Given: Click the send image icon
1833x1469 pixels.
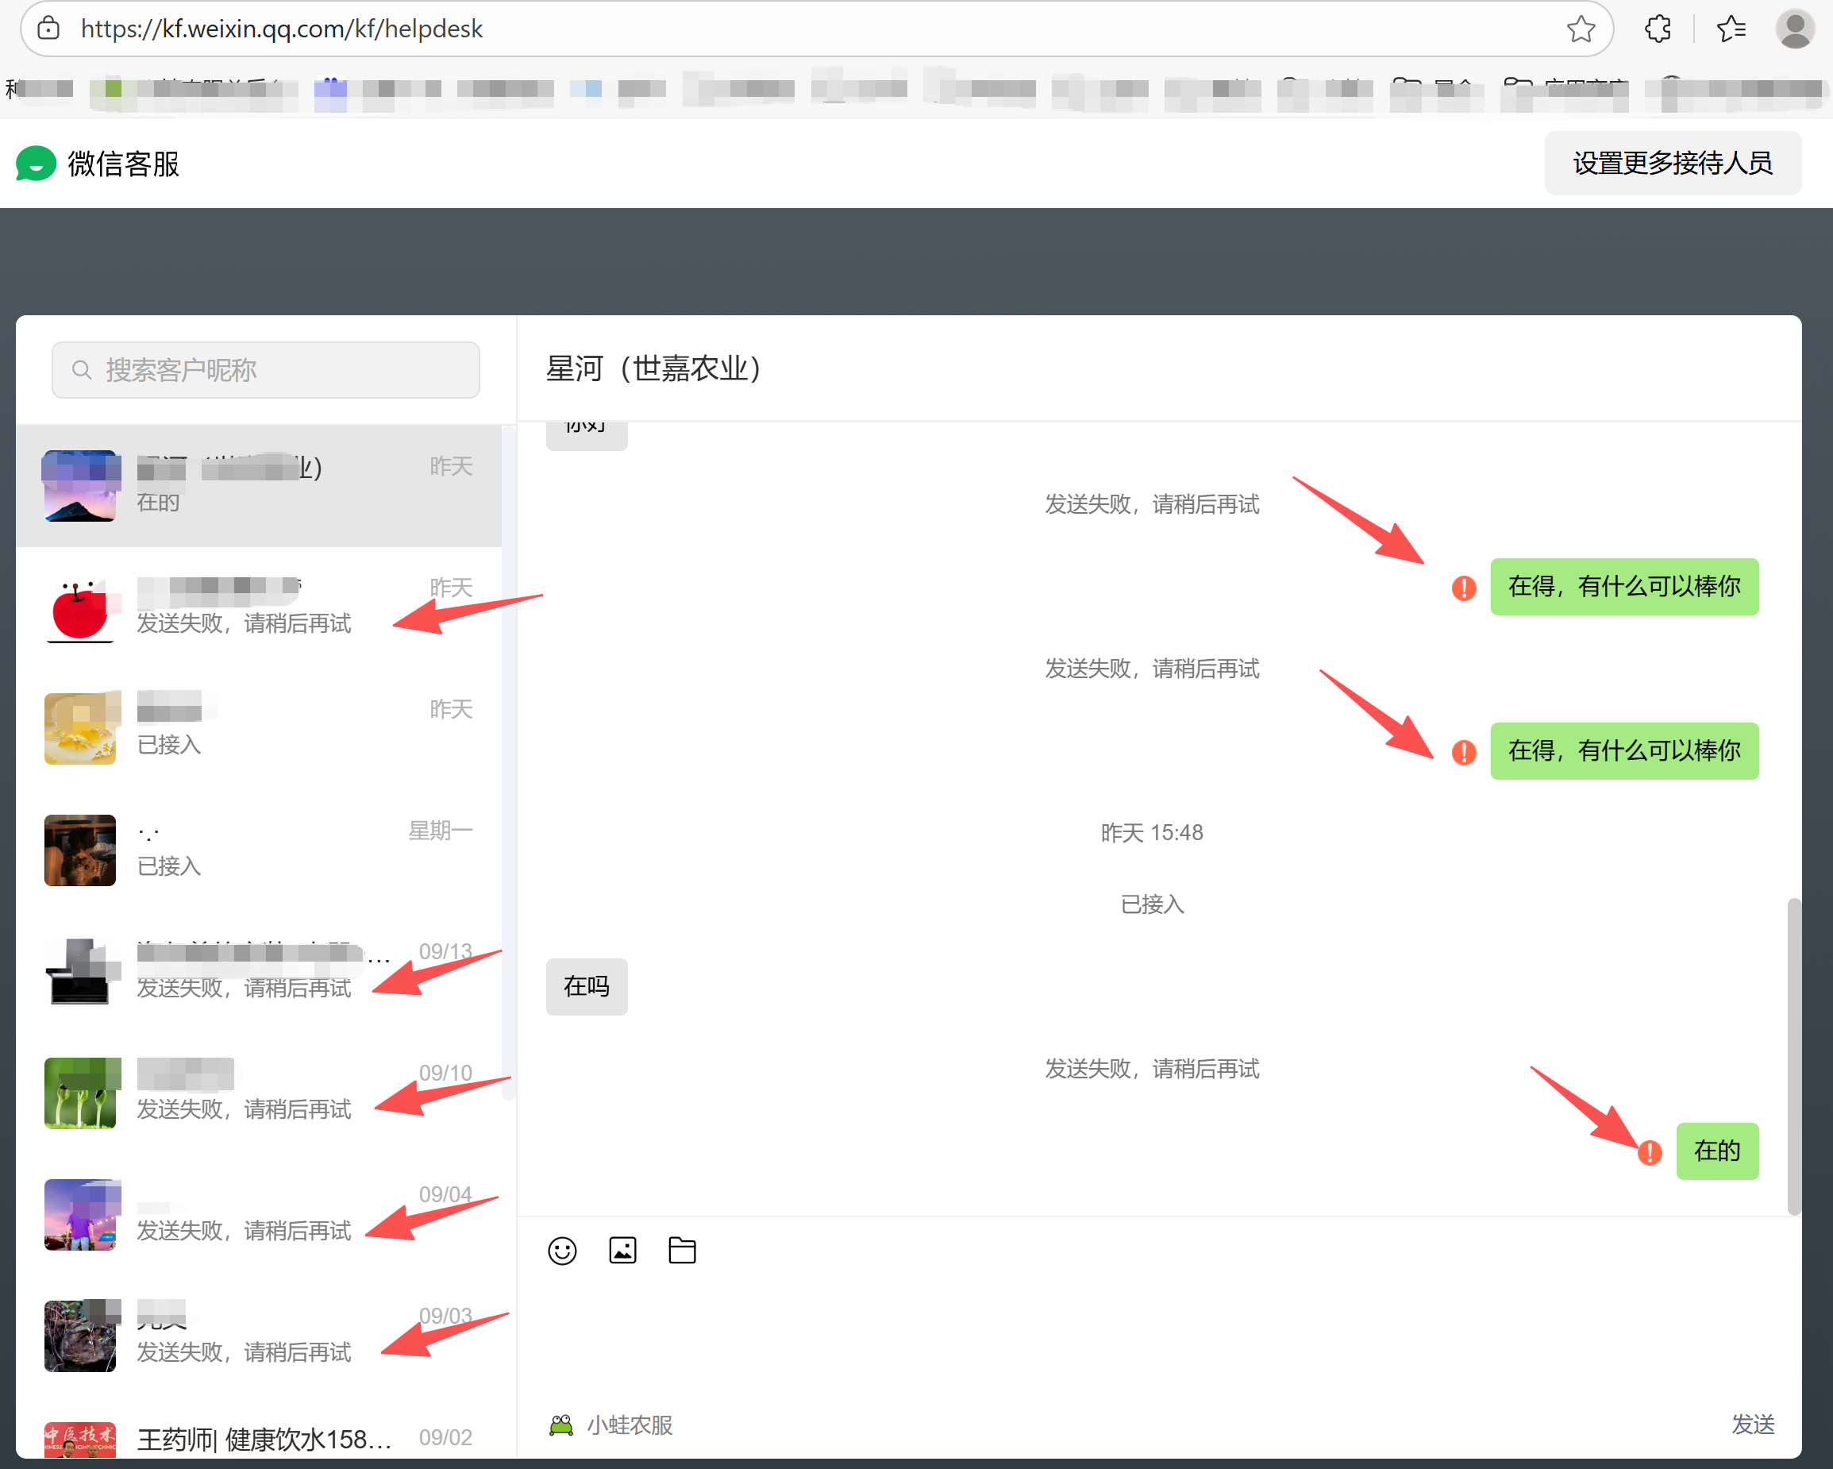Looking at the screenshot, I should 622,1251.
